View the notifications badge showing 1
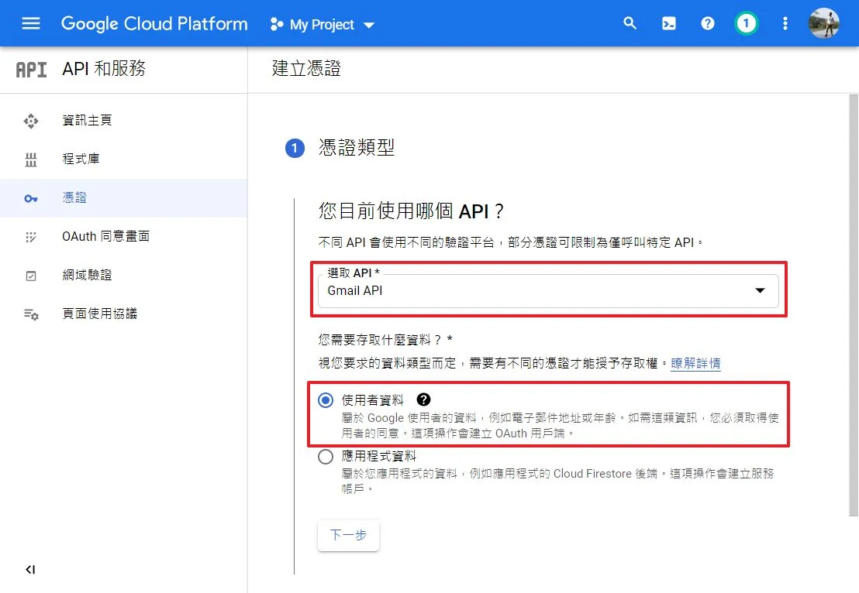 click(746, 23)
